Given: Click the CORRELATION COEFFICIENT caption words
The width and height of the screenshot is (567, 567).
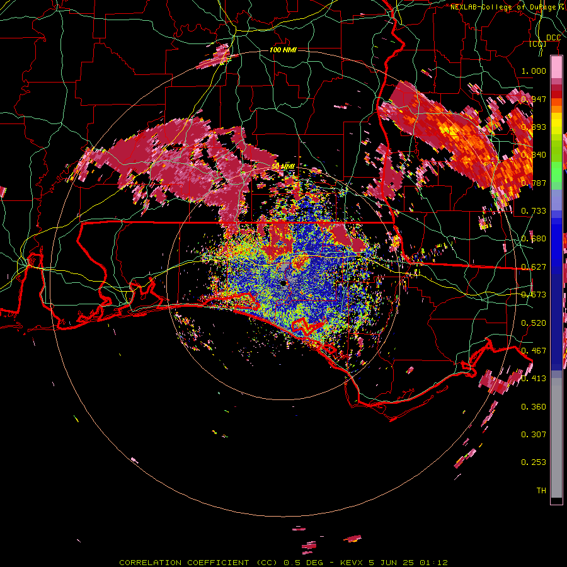Looking at the screenshot, I should pyautogui.click(x=184, y=563).
